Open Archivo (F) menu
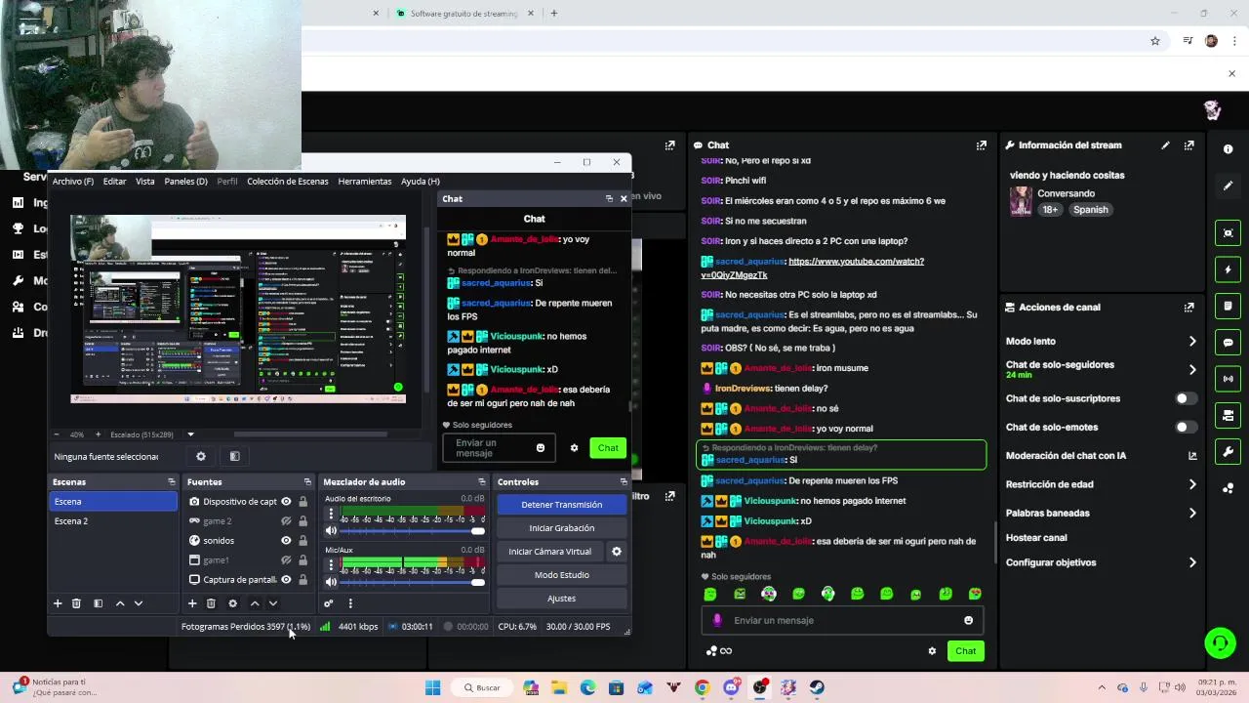Image resolution: width=1249 pixels, height=703 pixels. click(x=73, y=182)
